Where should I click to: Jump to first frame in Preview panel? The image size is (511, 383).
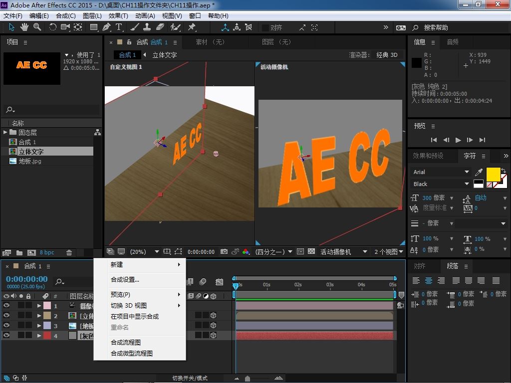click(434, 140)
